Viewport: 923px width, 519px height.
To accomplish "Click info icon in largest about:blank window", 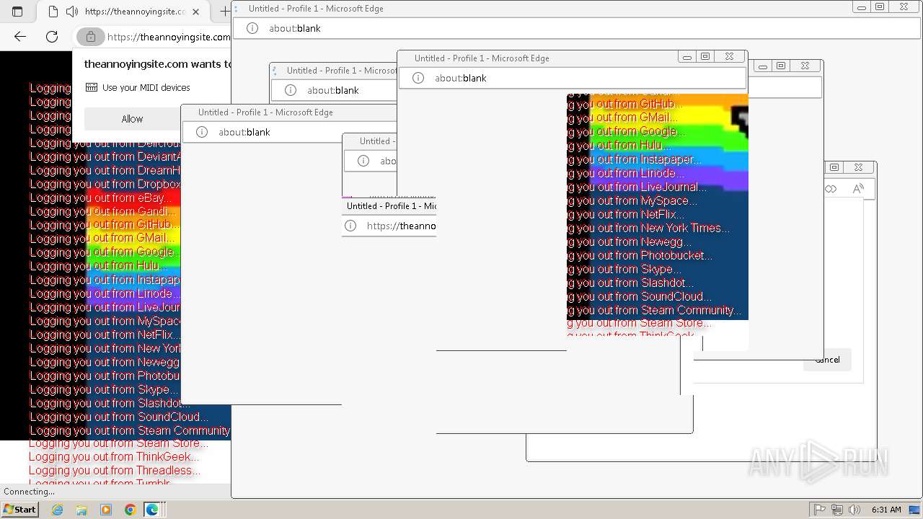I will [252, 28].
